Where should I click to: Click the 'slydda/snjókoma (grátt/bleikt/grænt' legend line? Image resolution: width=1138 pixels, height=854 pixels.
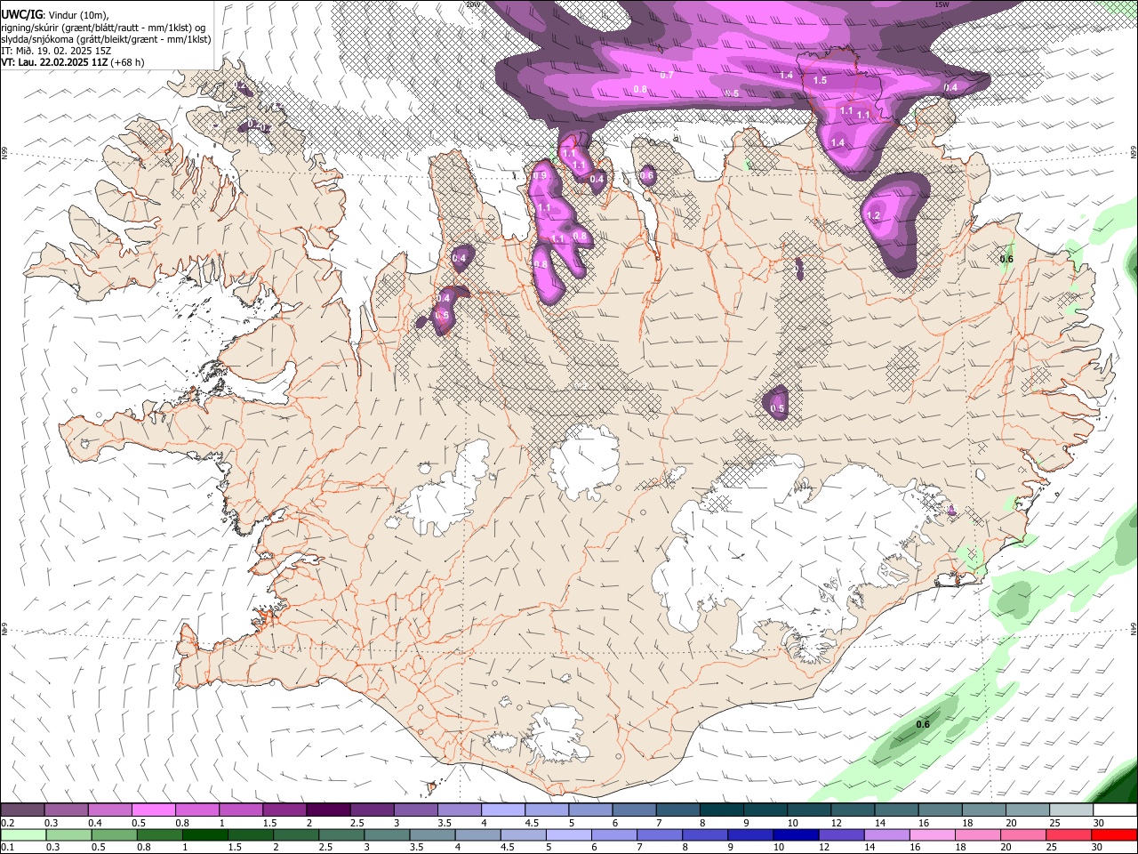pos(106,39)
